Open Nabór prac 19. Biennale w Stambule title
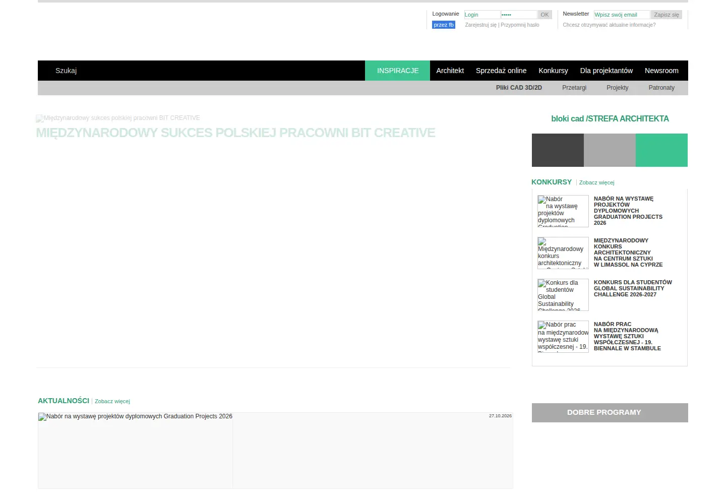 click(627, 336)
